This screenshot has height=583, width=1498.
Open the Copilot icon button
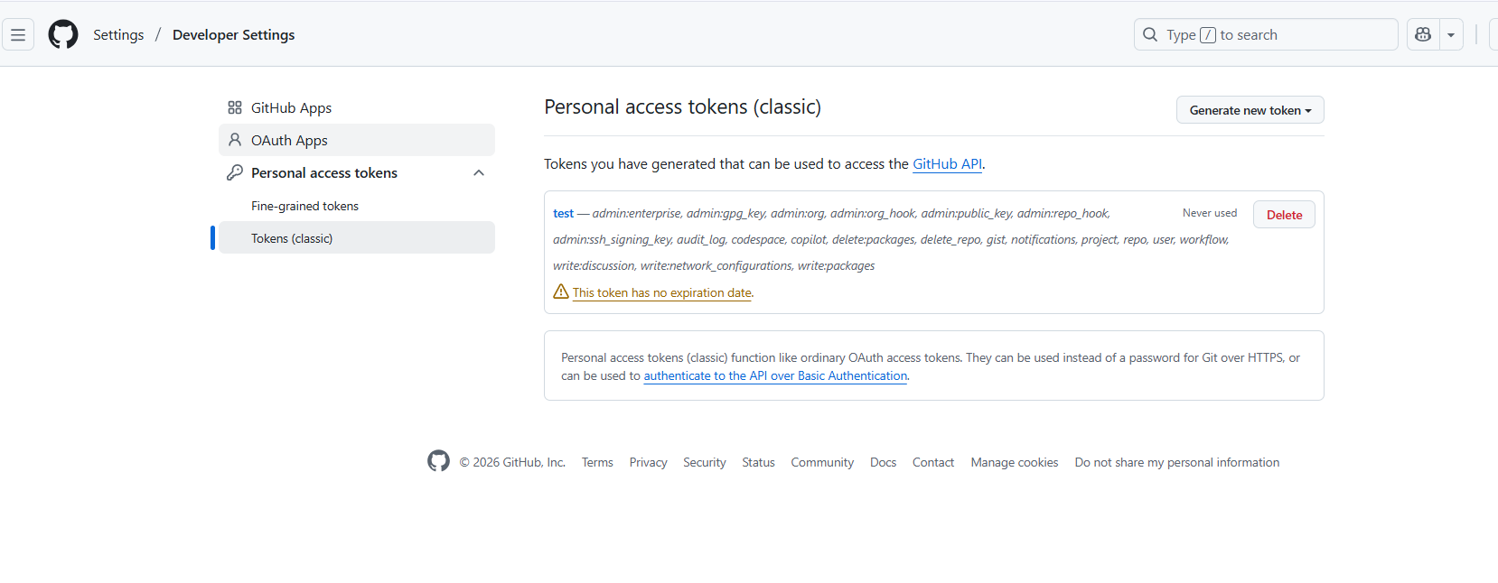tap(1423, 35)
